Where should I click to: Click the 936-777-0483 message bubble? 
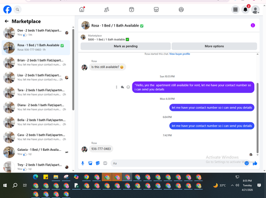(x=101, y=149)
